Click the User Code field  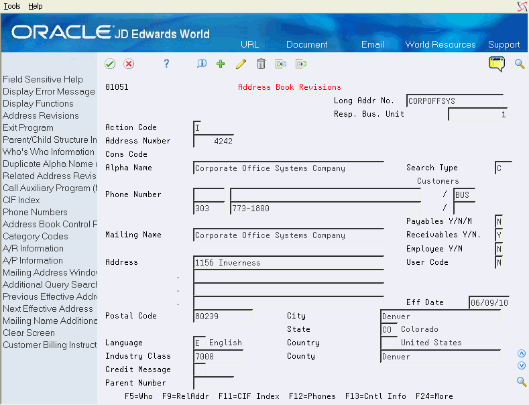(499, 262)
